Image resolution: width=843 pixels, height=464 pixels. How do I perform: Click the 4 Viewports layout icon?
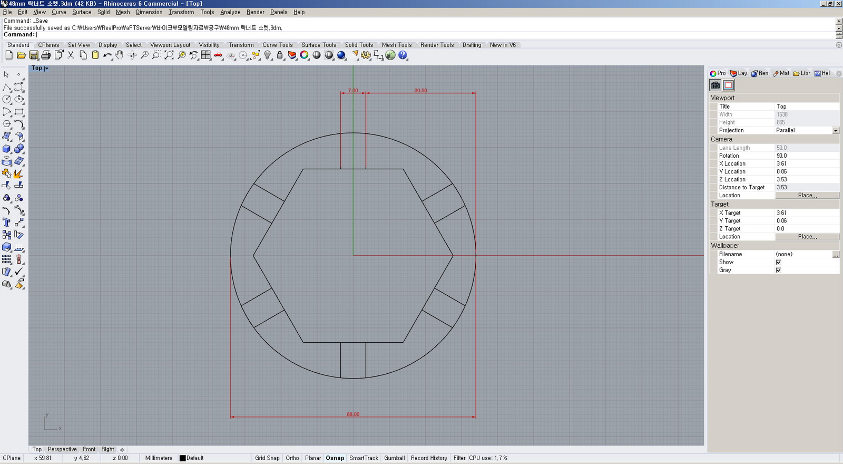tap(206, 55)
